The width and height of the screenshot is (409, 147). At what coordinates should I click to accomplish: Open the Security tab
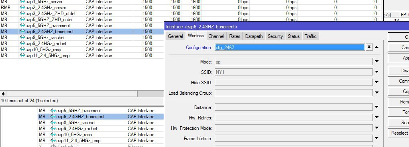275,36
